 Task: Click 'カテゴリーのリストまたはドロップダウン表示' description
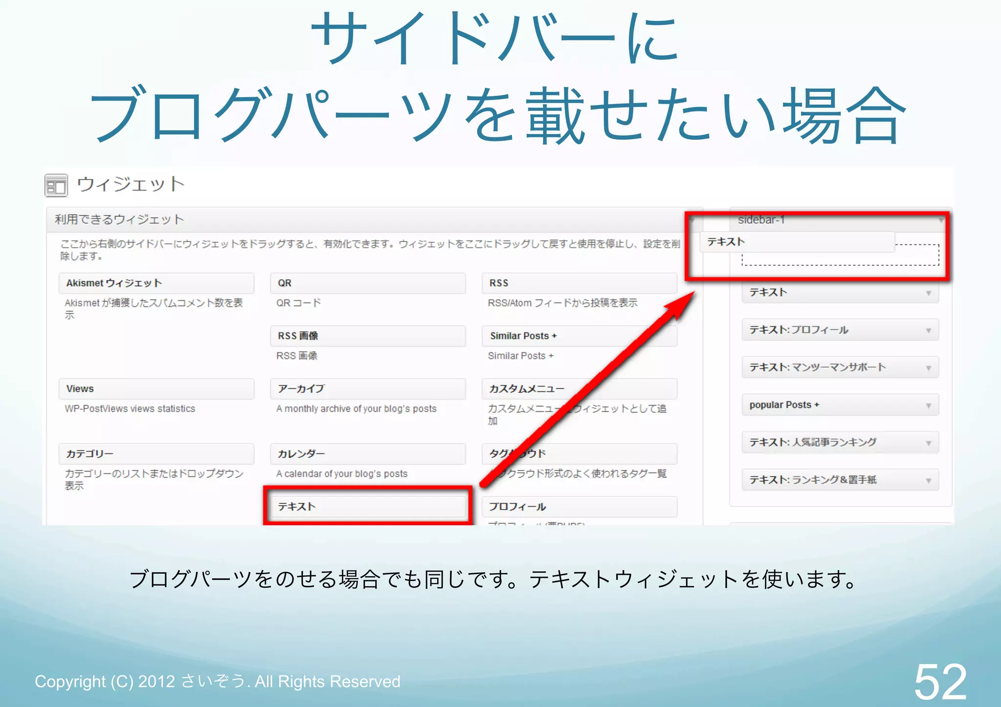point(154,479)
